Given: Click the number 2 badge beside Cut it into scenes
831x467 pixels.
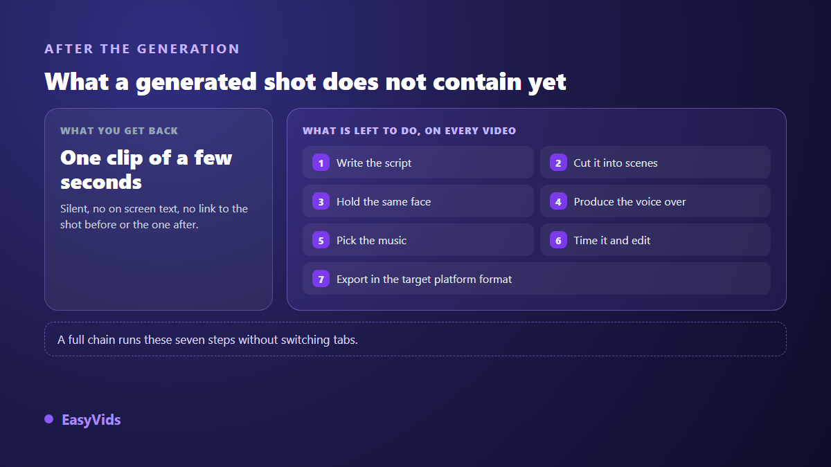Looking at the screenshot, I should [558, 163].
